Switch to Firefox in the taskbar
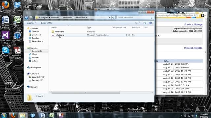The width and height of the screenshot is (211, 118). 13,115
